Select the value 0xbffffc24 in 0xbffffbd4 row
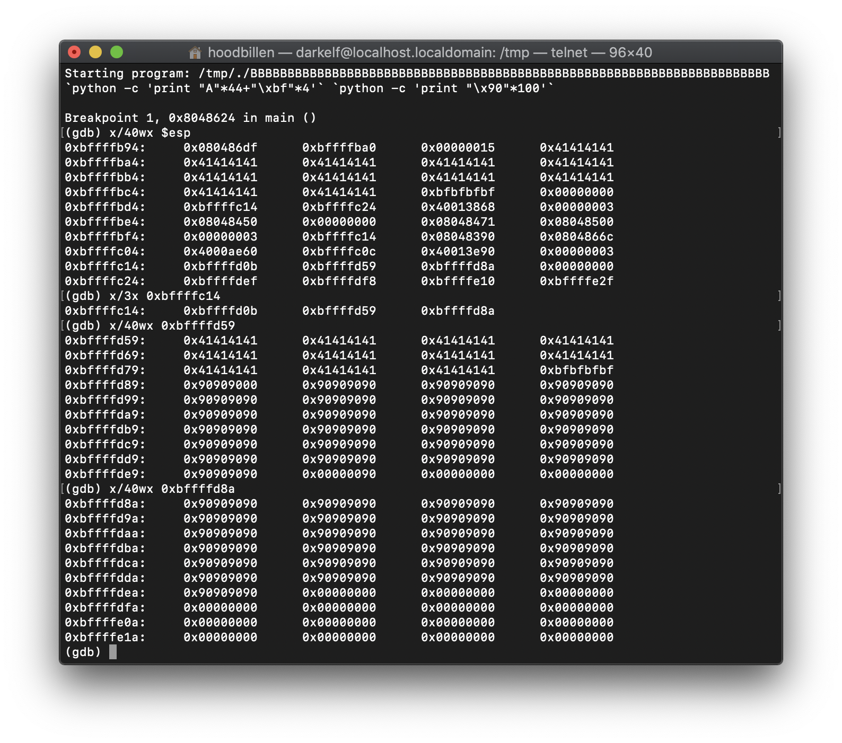 pyautogui.click(x=339, y=207)
